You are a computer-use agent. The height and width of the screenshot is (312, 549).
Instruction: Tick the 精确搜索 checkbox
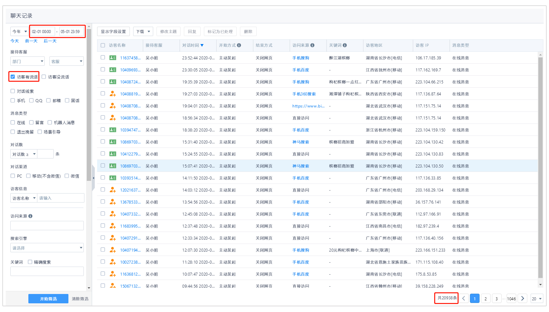30,262
